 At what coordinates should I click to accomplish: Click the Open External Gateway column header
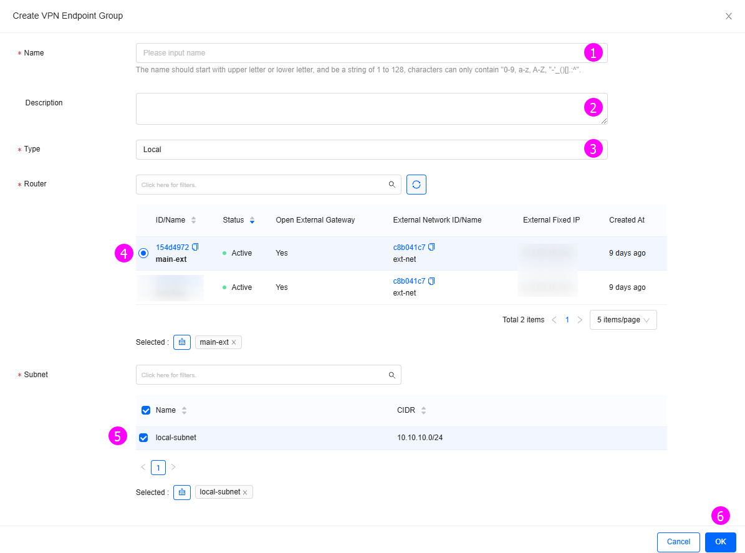(x=315, y=220)
